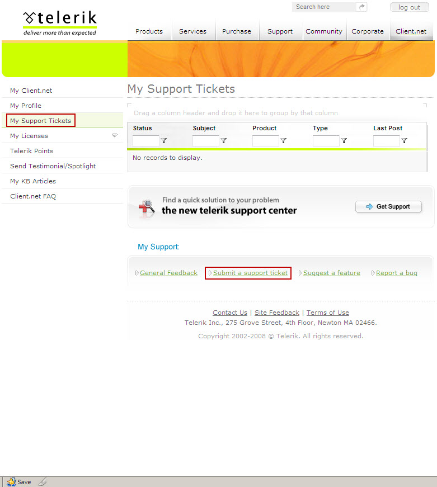Focus the Subject filter text box
The height and width of the screenshot is (487, 437).
point(206,141)
